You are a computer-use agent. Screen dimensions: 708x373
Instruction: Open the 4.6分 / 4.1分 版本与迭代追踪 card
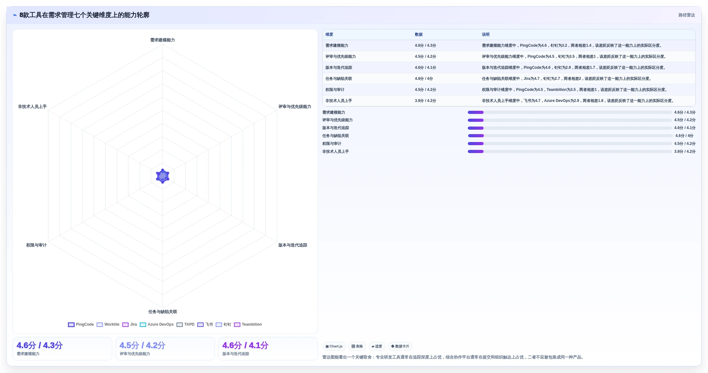click(x=268, y=349)
